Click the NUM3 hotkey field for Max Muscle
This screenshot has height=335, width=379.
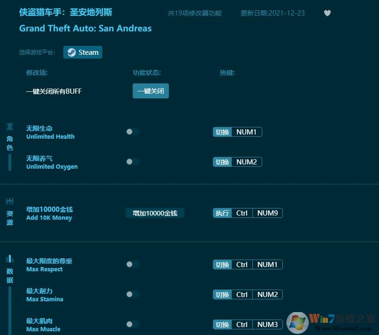[267, 324]
